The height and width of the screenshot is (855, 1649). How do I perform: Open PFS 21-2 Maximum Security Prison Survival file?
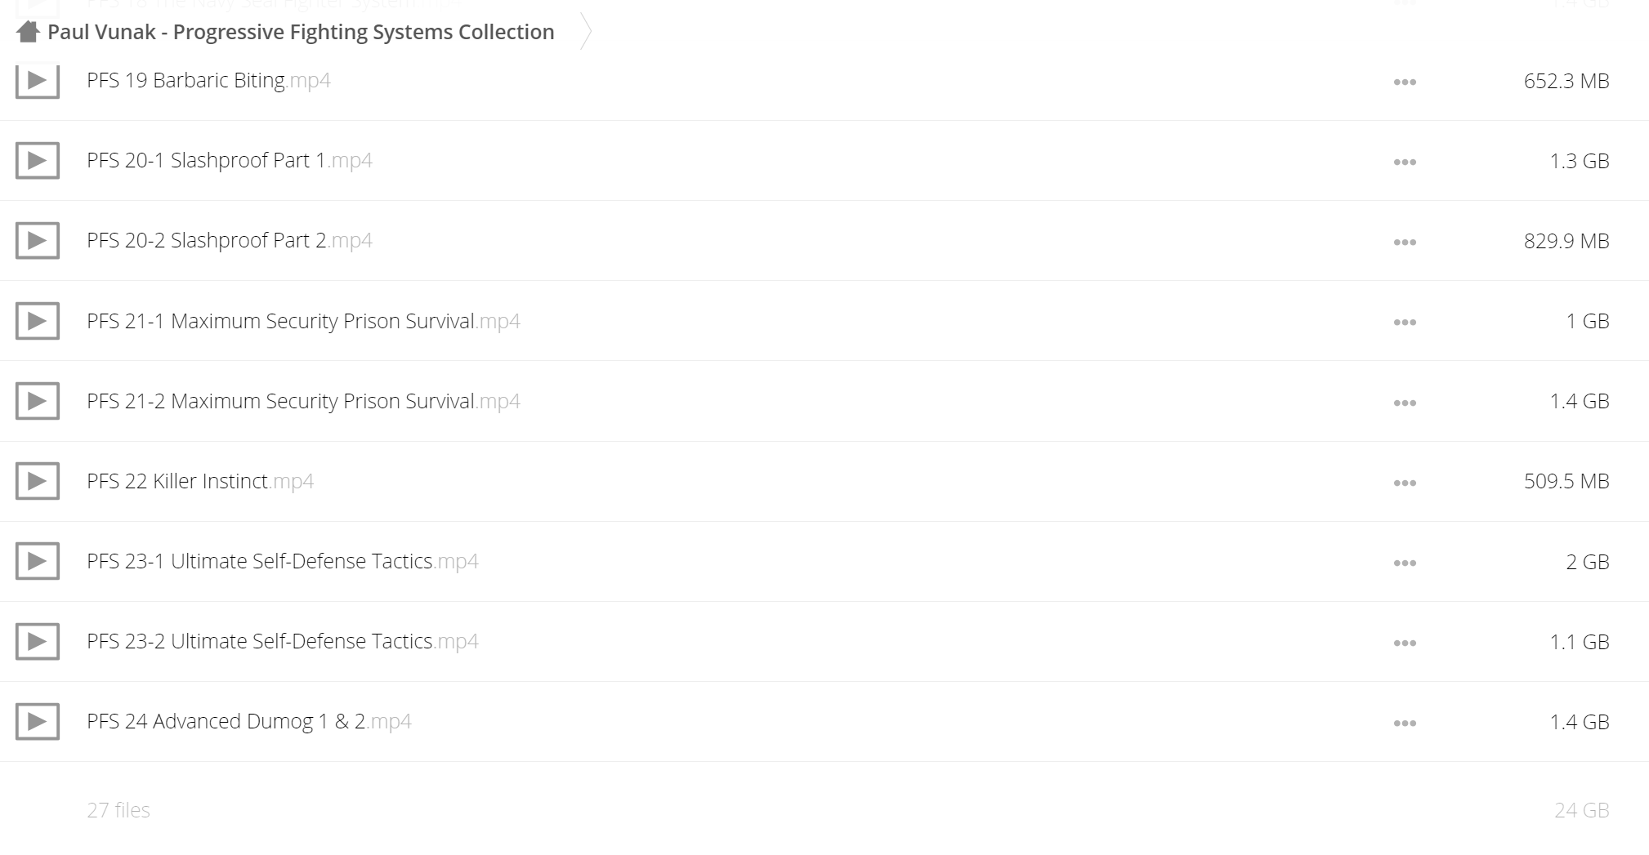303,401
